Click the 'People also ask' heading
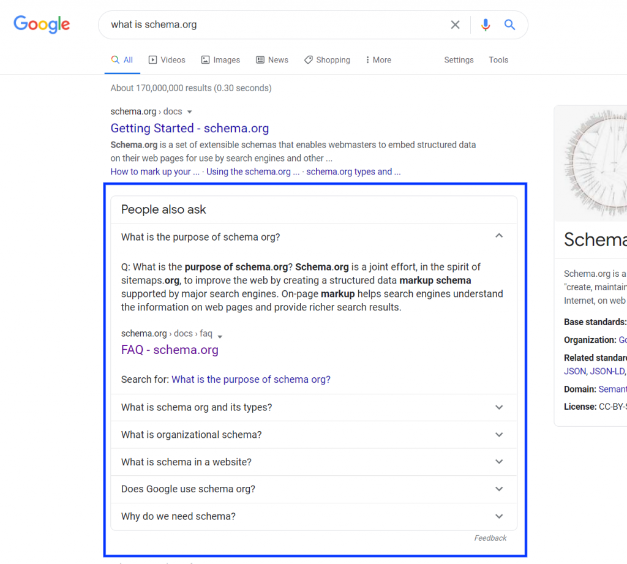Viewport: 627px width, 564px height. click(x=163, y=209)
